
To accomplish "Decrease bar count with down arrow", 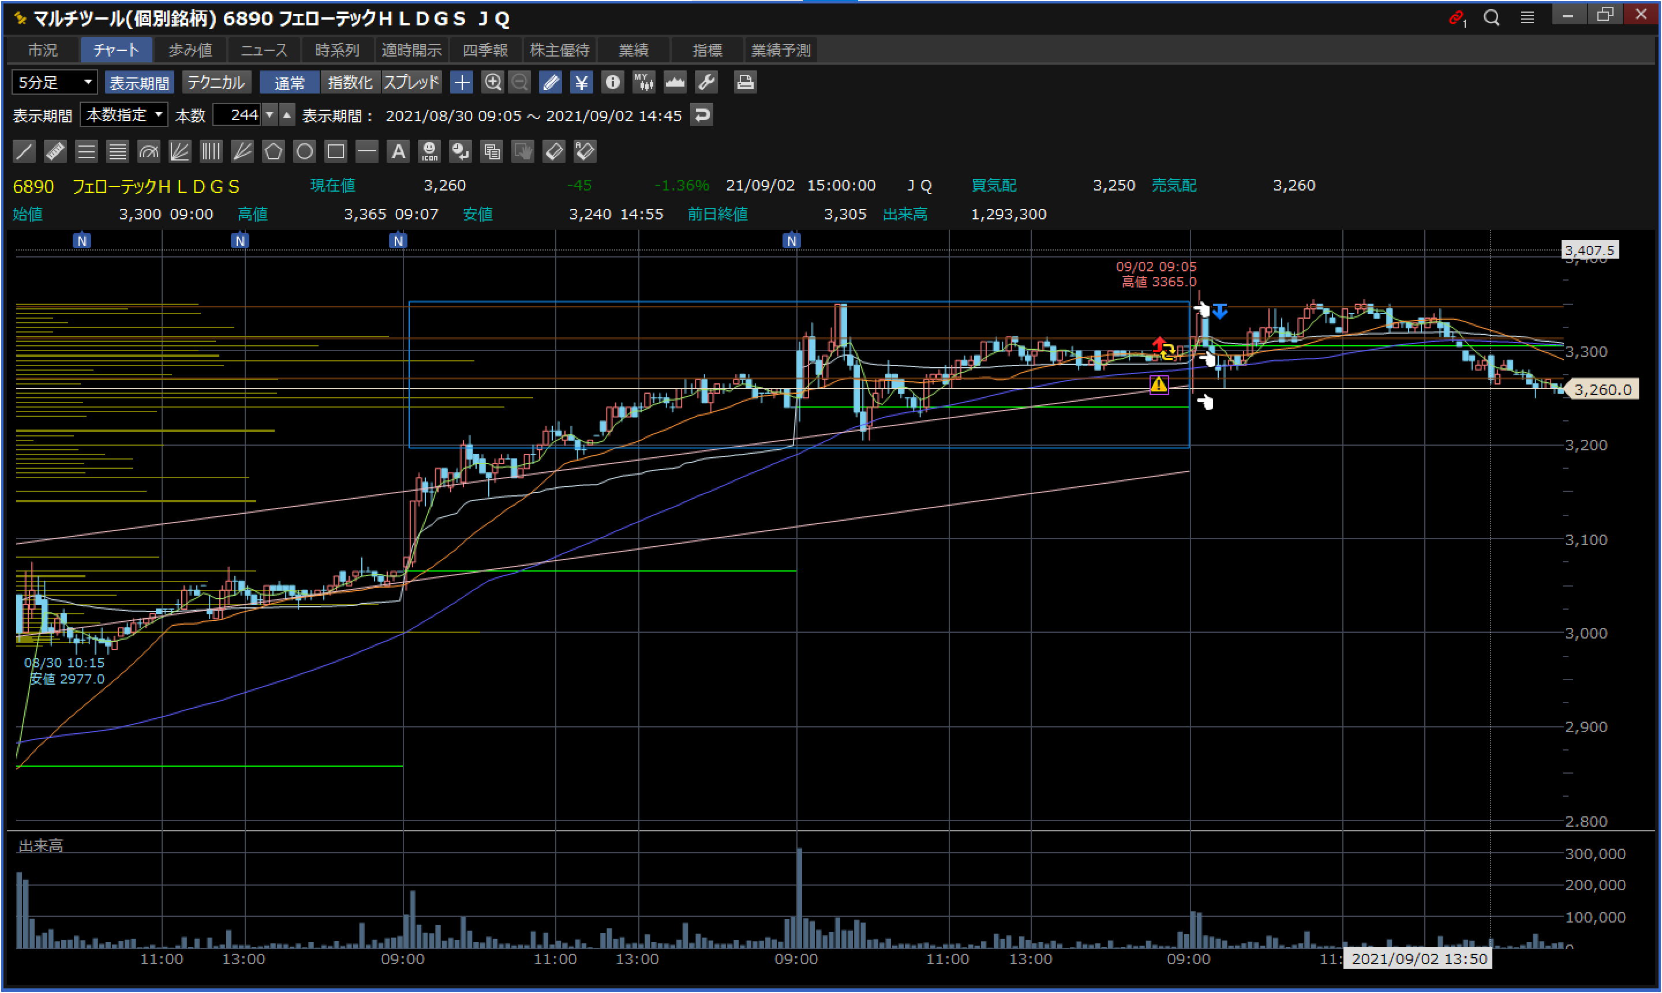I will [x=269, y=115].
